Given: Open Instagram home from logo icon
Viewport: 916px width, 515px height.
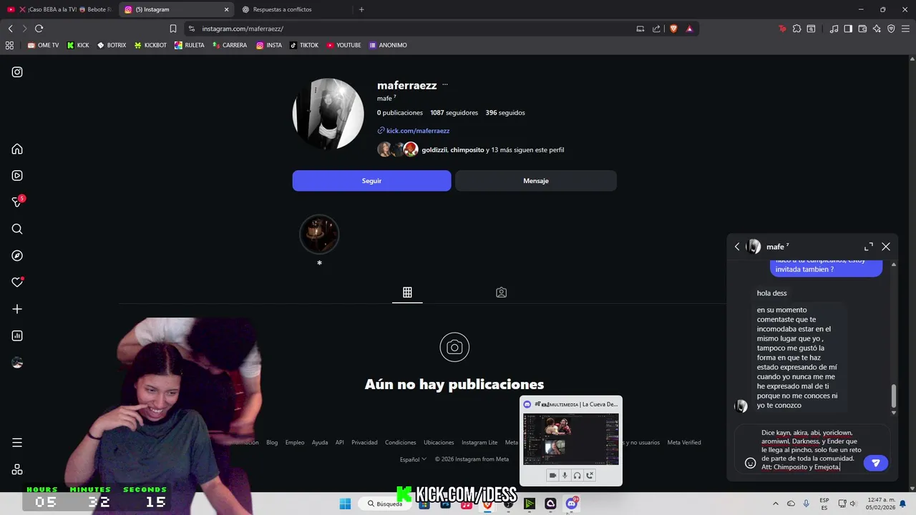Looking at the screenshot, I should coord(17,72).
